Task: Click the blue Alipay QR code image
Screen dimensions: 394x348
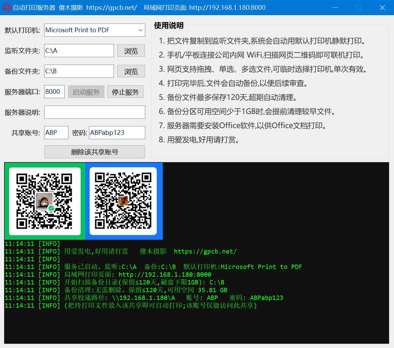Action: [124, 201]
